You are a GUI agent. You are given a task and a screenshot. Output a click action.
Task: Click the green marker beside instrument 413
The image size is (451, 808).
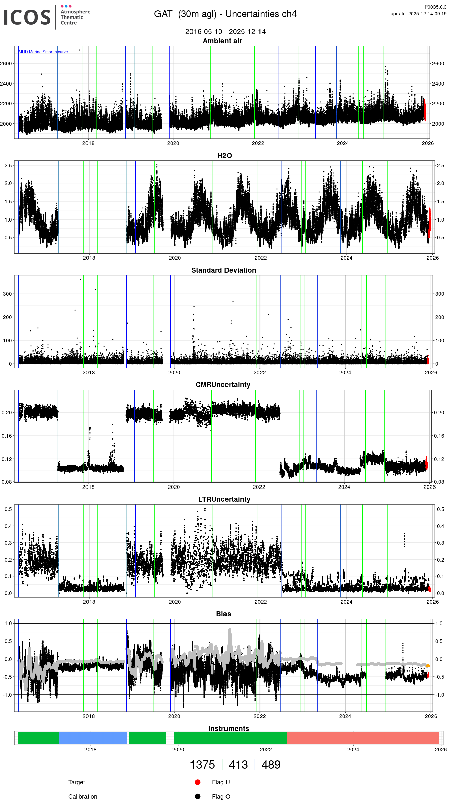[x=222, y=764]
